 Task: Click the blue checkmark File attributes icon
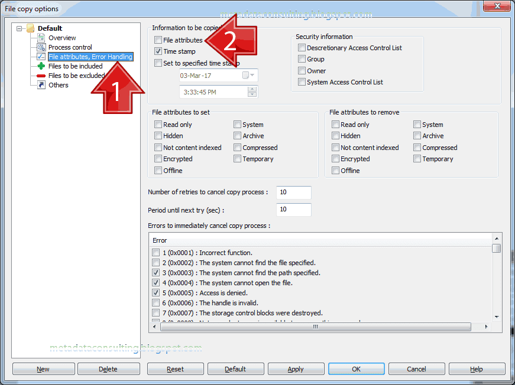42,56
